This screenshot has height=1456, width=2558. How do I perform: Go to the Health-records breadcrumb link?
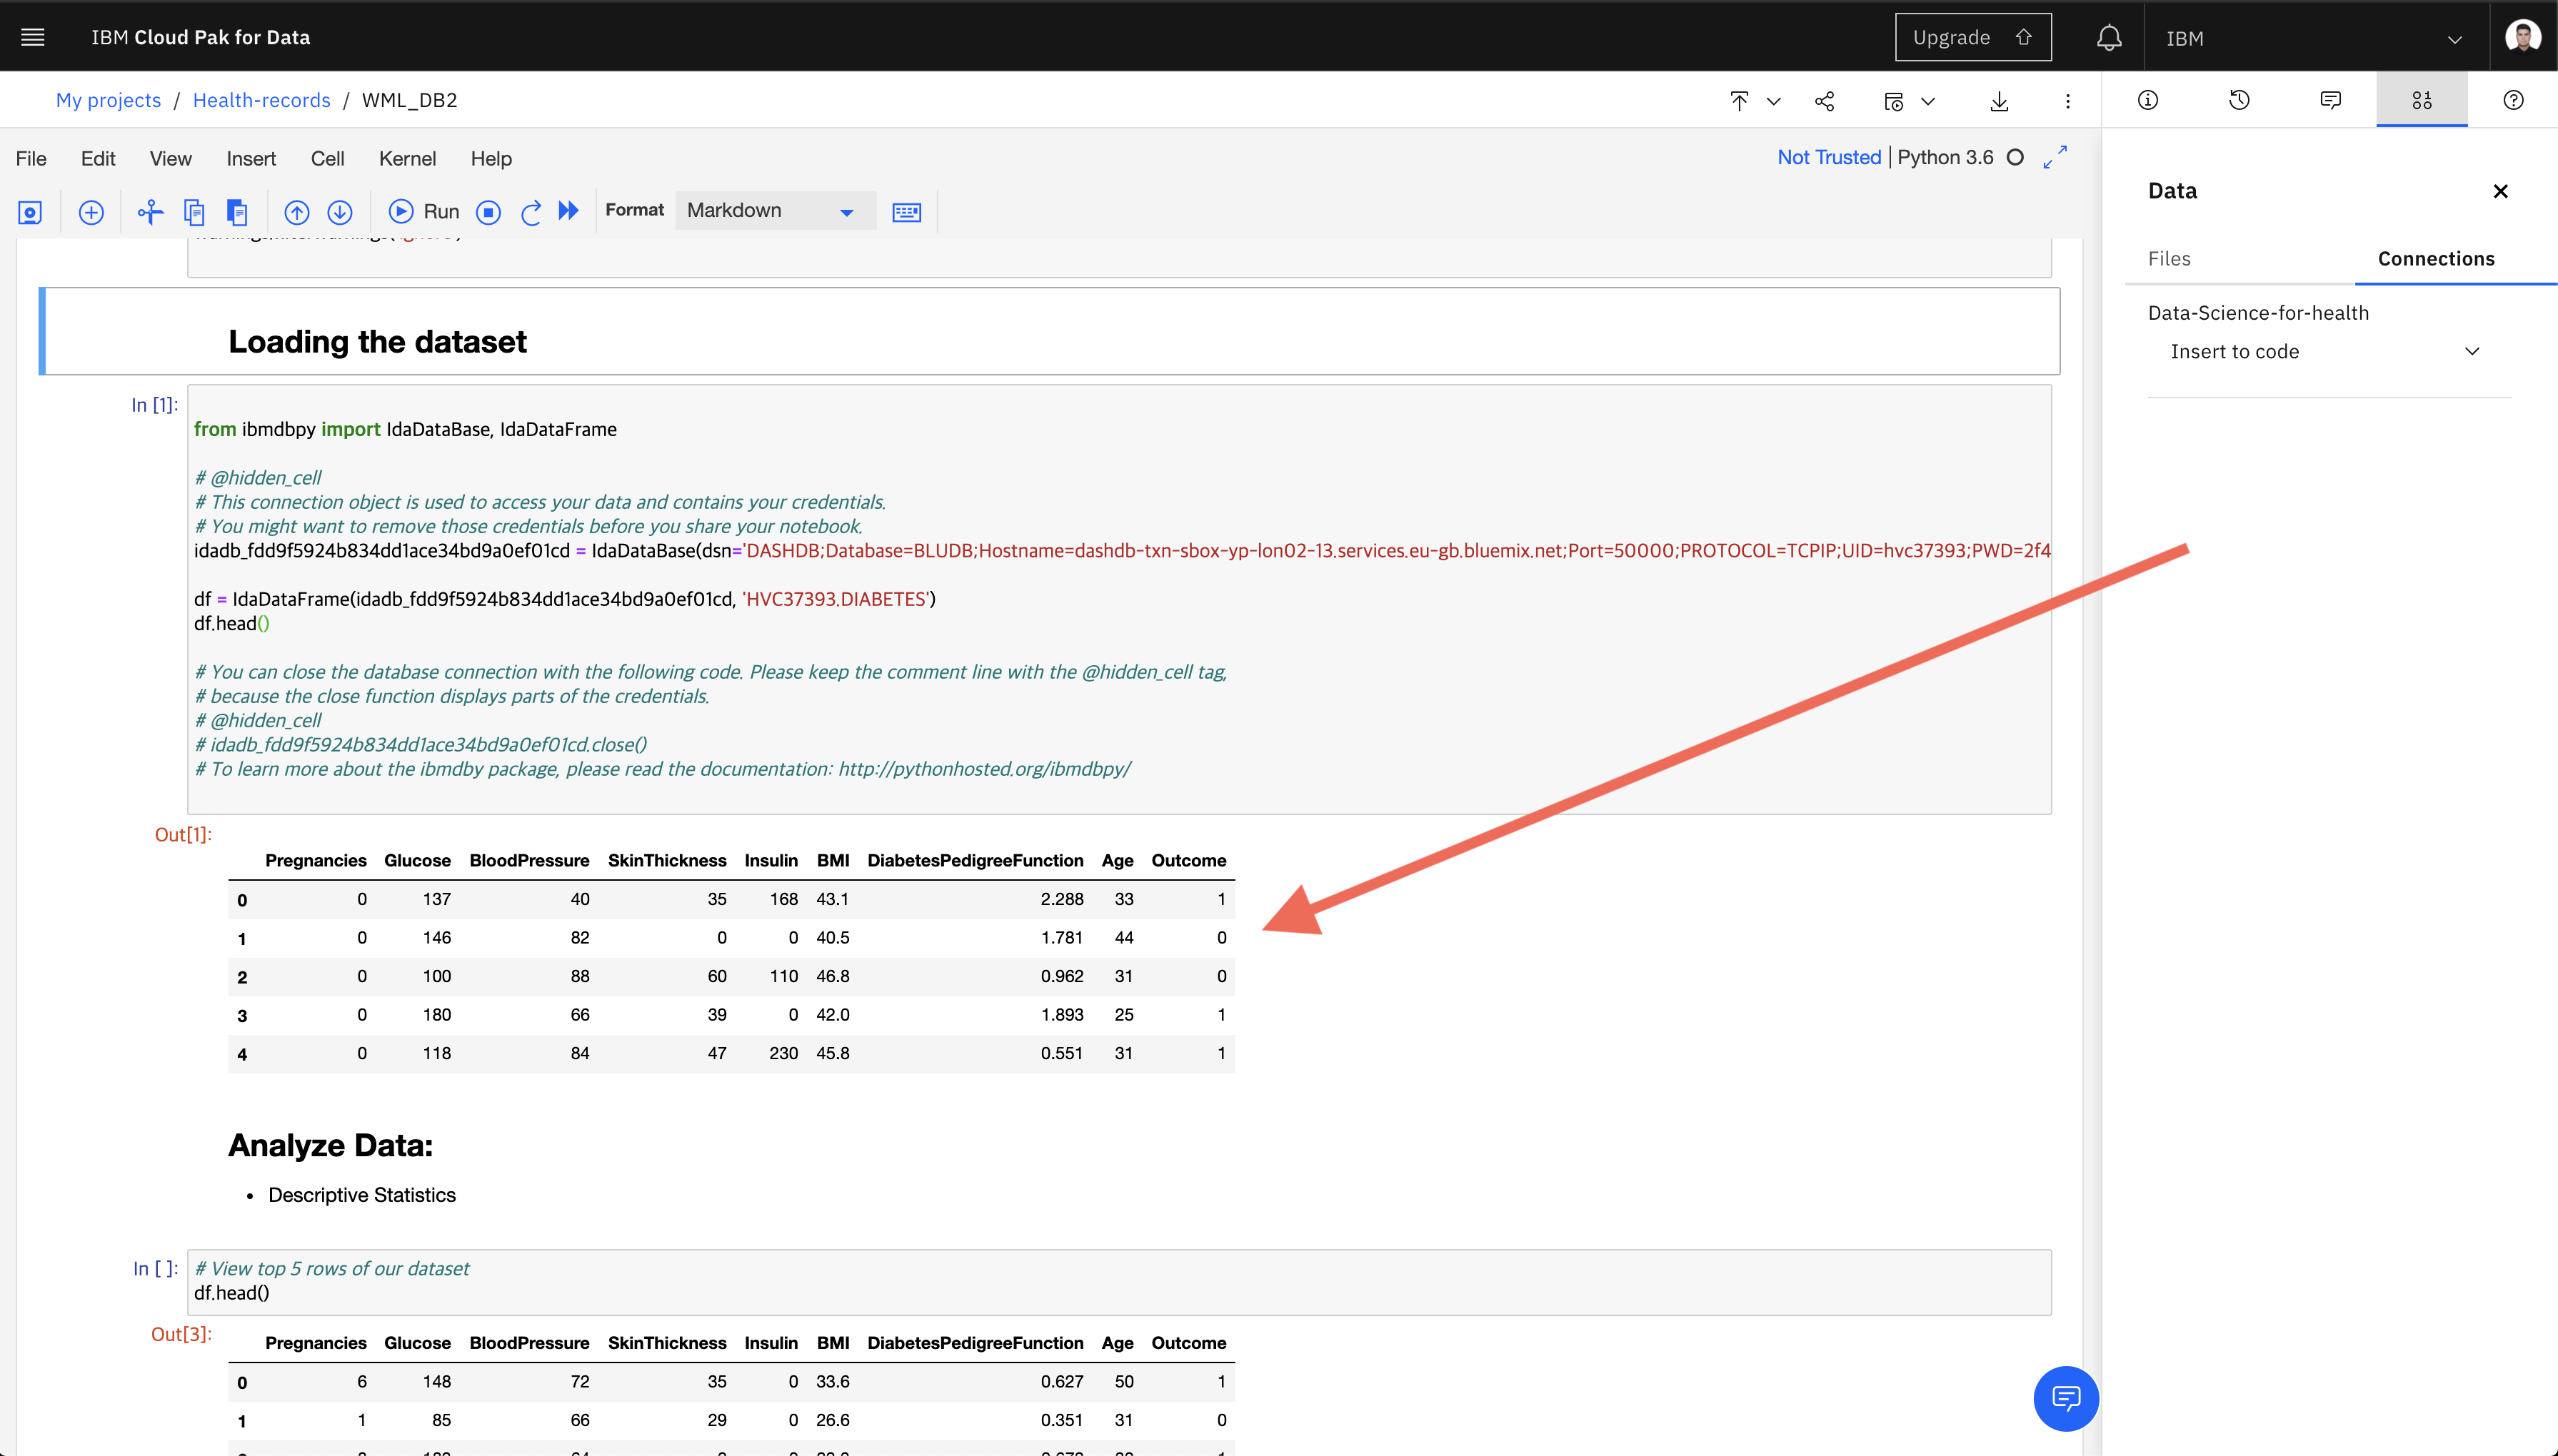tap(261, 101)
